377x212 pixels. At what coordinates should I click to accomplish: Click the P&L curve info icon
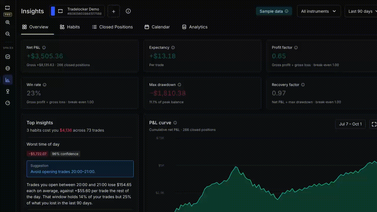pyautogui.click(x=175, y=123)
